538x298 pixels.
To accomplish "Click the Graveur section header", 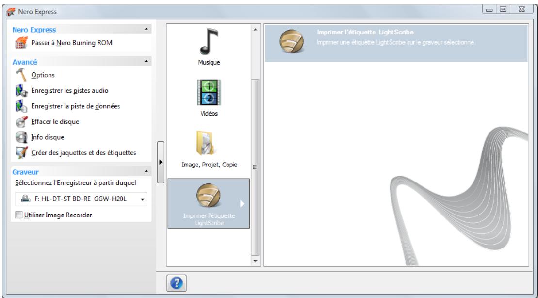I will [82, 172].
